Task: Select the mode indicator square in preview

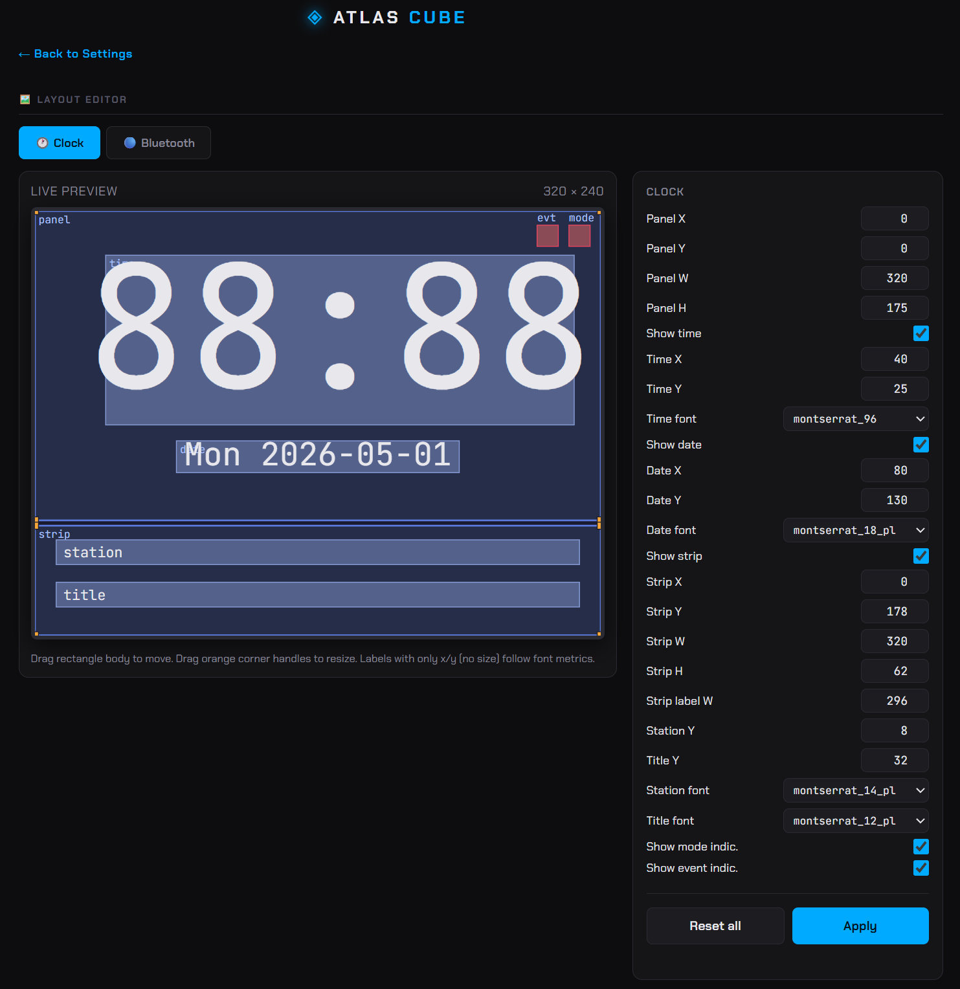Action: click(579, 236)
